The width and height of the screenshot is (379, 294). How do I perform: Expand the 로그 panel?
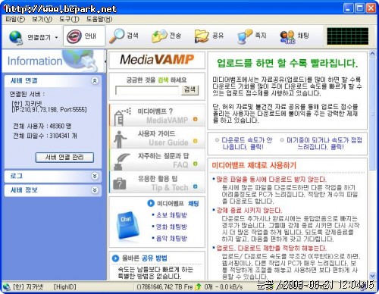pos(95,176)
